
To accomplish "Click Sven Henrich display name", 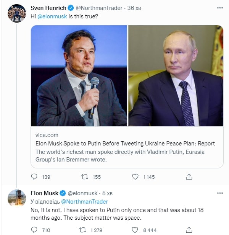I will [x=48, y=8].
